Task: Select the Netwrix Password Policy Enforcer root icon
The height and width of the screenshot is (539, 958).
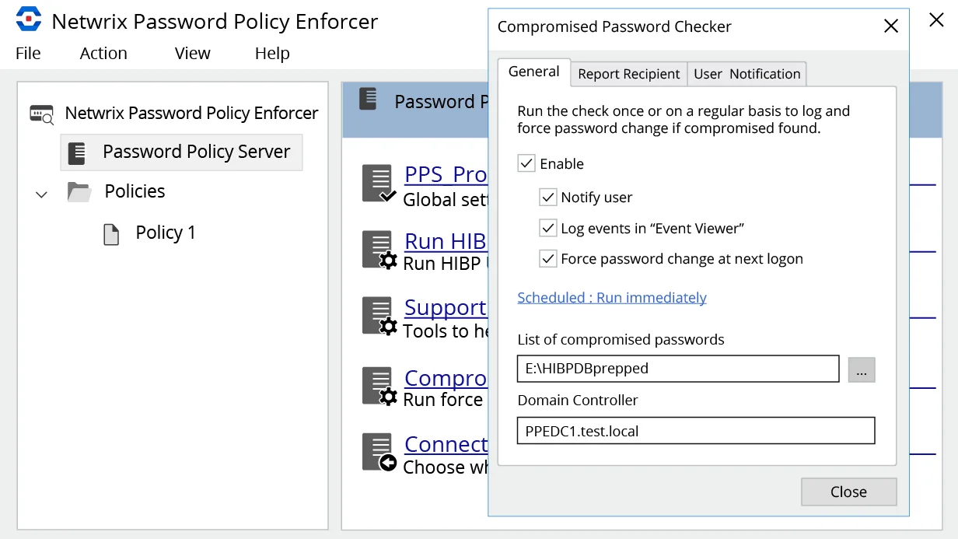Action: click(42, 114)
